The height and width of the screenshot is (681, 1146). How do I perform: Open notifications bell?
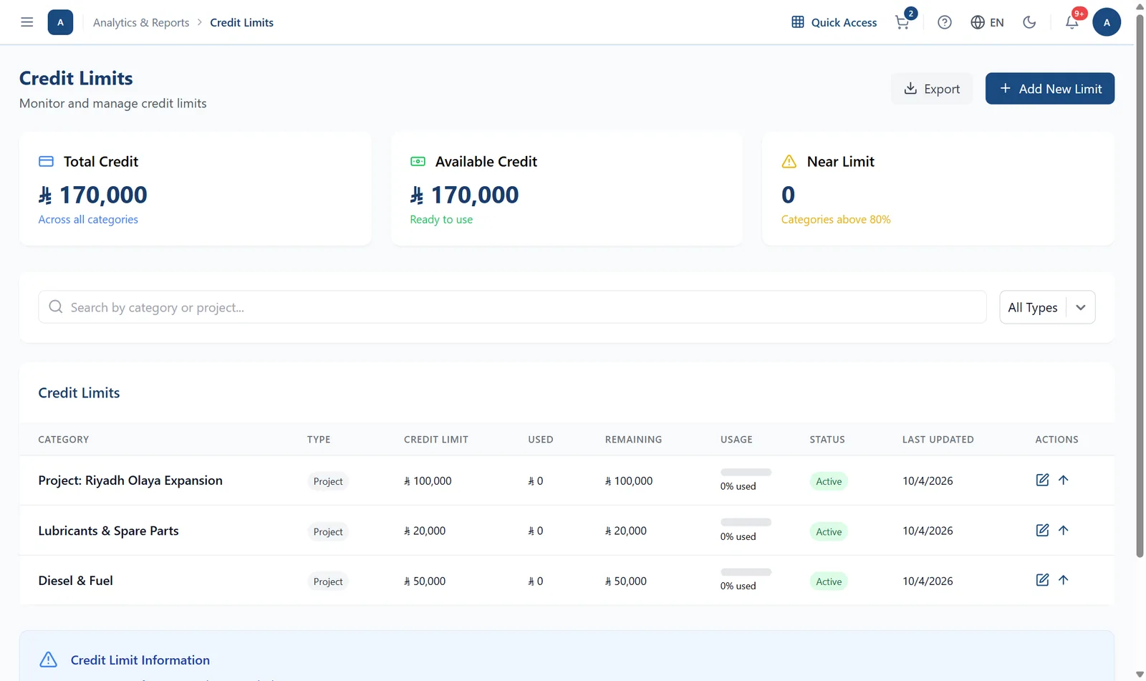coord(1072,22)
